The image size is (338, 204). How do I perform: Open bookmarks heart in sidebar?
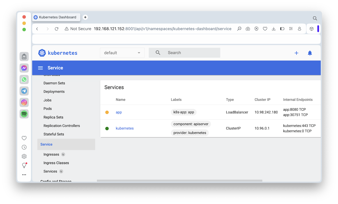tap(24, 138)
